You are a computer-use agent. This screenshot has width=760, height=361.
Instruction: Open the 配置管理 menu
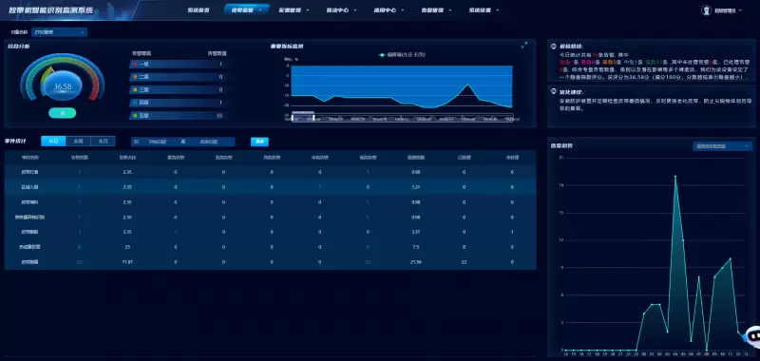click(x=294, y=9)
